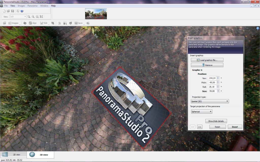Click the zoom in magnifier icon
The image size is (260, 162).
tap(29, 17)
